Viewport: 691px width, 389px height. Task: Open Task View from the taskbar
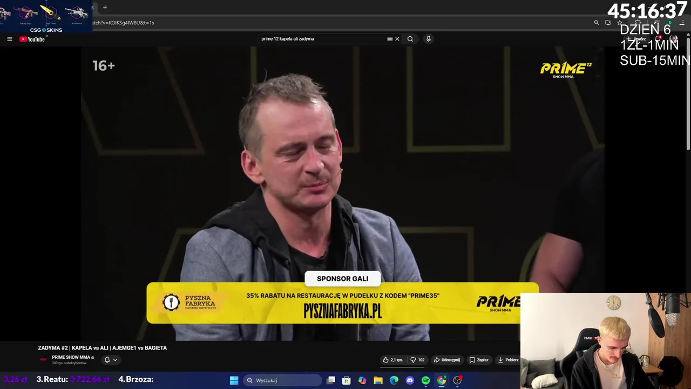pyautogui.click(x=331, y=380)
